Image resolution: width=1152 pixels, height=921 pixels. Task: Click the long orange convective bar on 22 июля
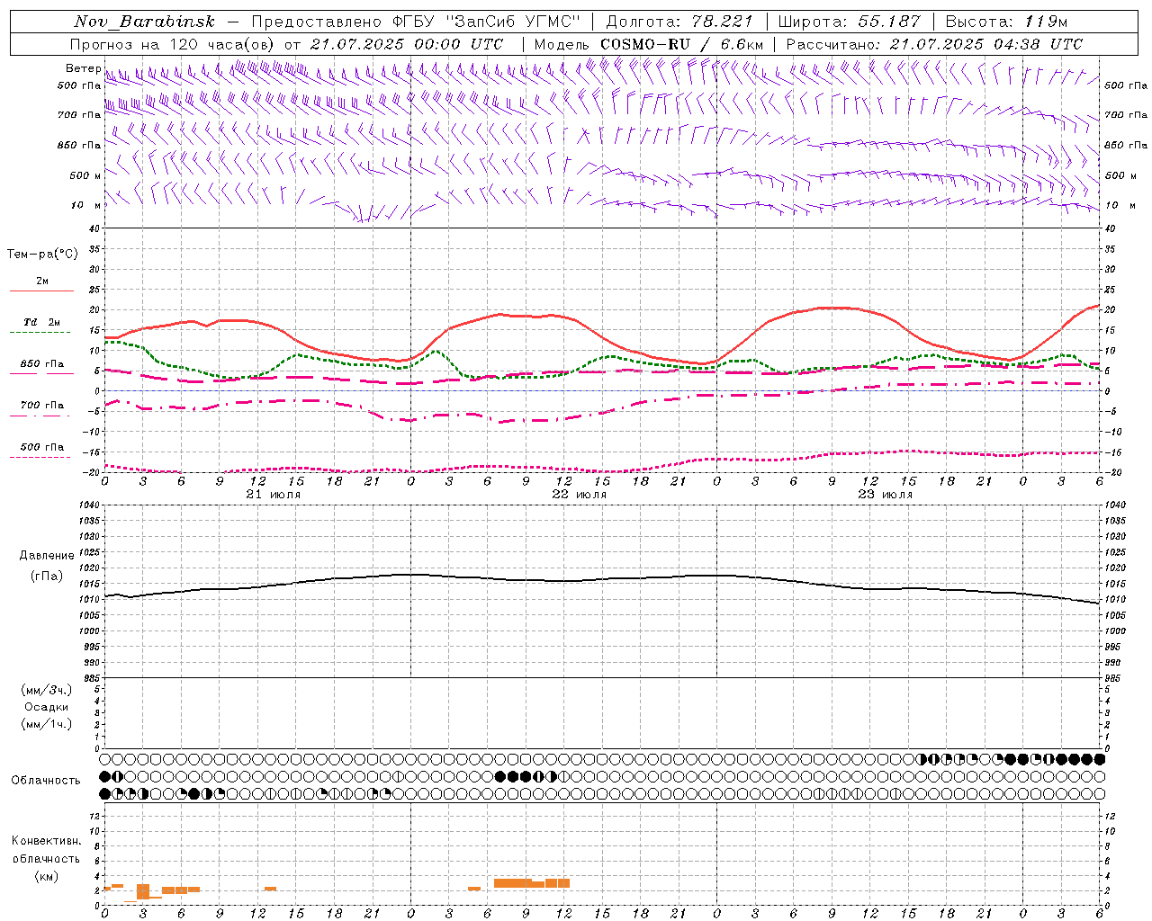[x=532, y=883]
